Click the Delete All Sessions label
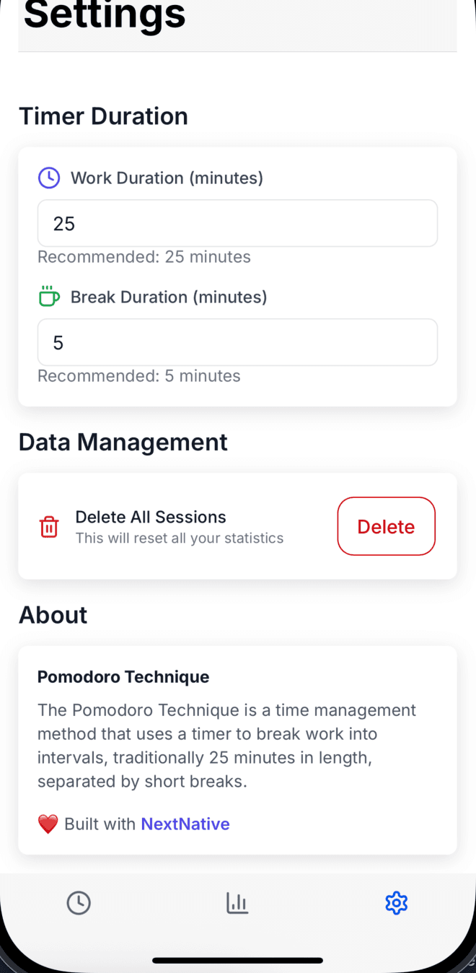Viewport: 476px width, 973px height. coord(150,517)
